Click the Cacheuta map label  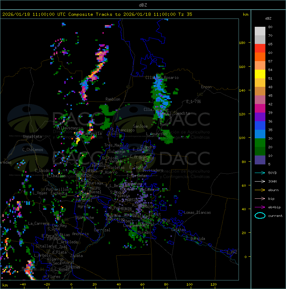click(x=59, y=193)
